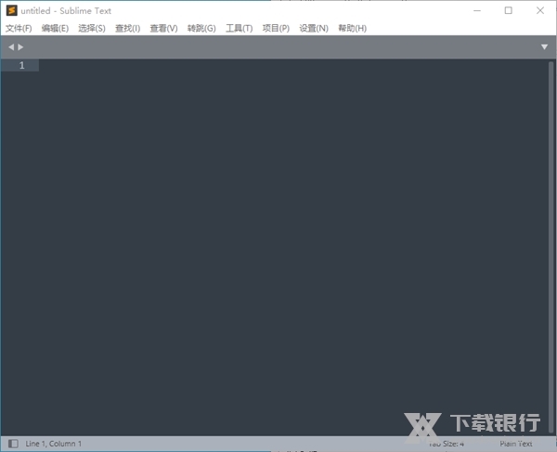This screenshot has height=452, width=557.
Task: Open the 文件(F) menu
Action: tap(19, 28)
